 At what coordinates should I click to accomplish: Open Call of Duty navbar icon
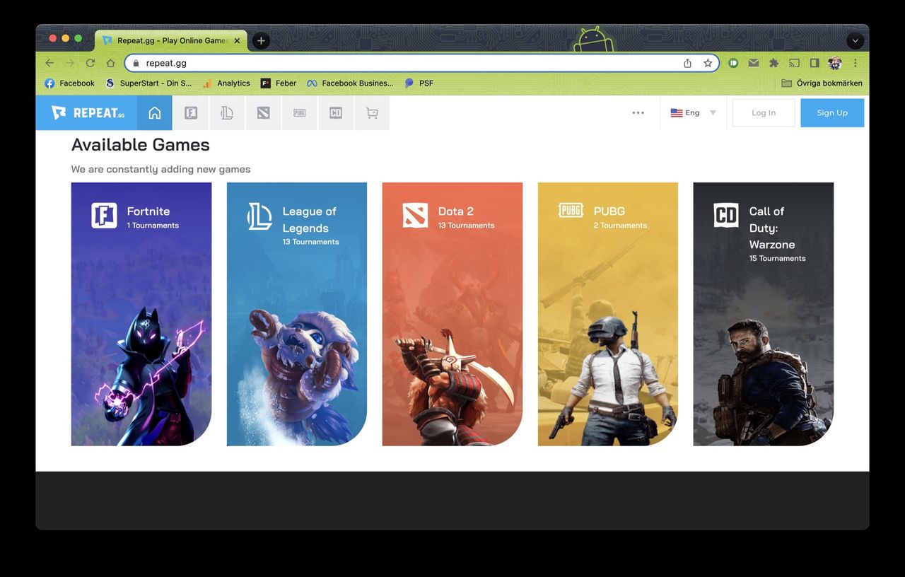pos(336,113)
